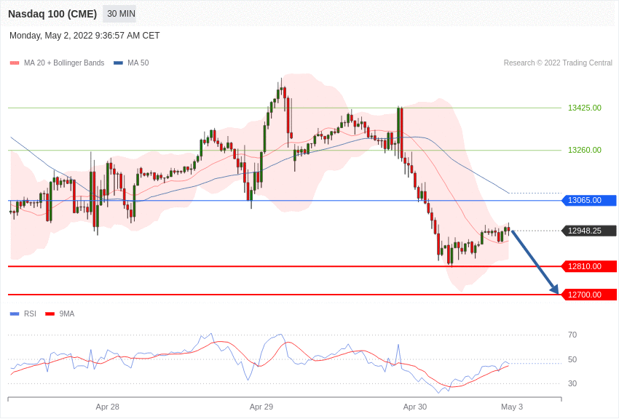This screenshot has width=619, height=419.
Task: Click the Research © 2022 Trading Central credit
Action: tap(558, 63)
